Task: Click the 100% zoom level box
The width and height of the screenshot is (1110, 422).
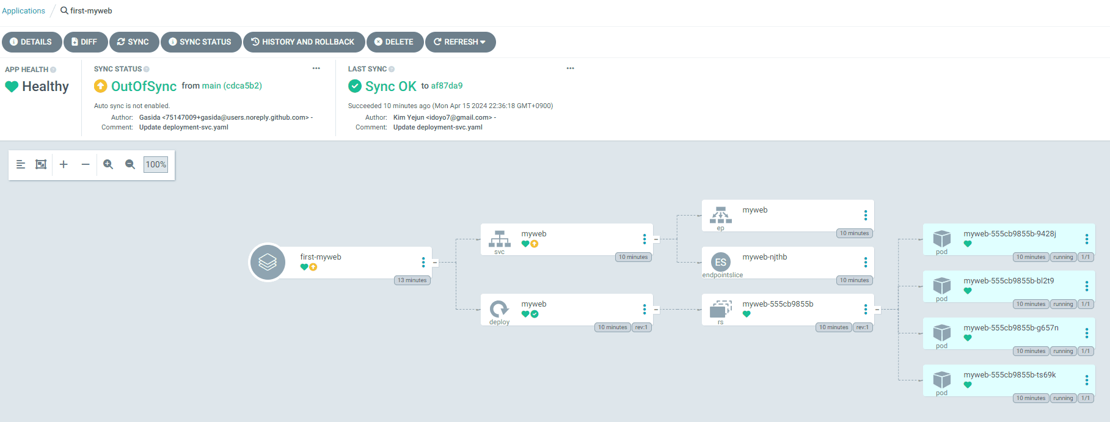Action: pyautogui.click(x=156, y=164)
